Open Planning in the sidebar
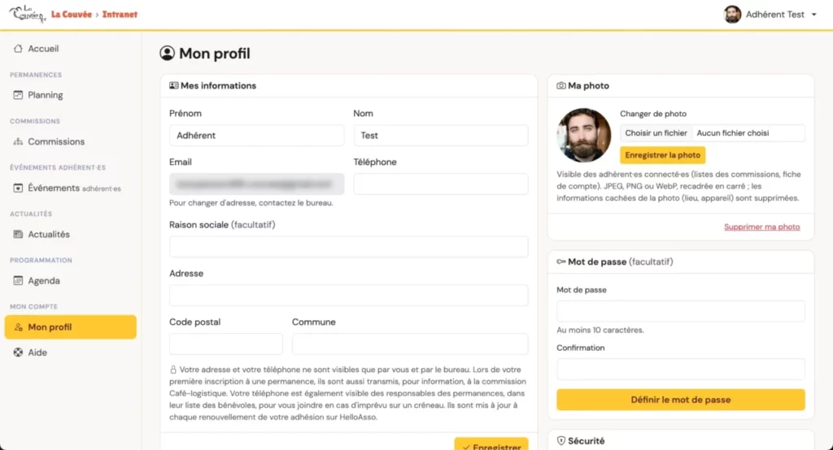833x450 pixels. click(x=70, y=95)
